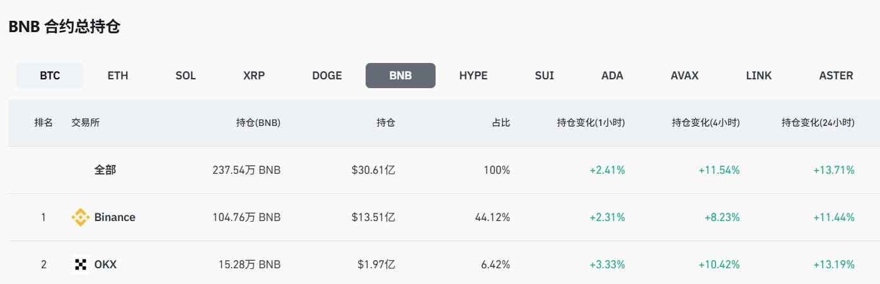Sort by 占比 column header
The width and height of the screenshot is (880, 284).
click(501, 123)
